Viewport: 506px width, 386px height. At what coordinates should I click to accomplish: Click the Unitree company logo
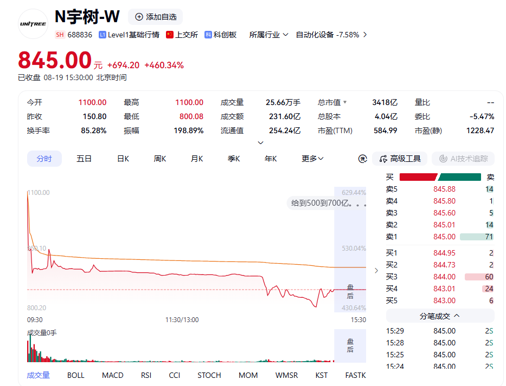(x=33, y=24)
